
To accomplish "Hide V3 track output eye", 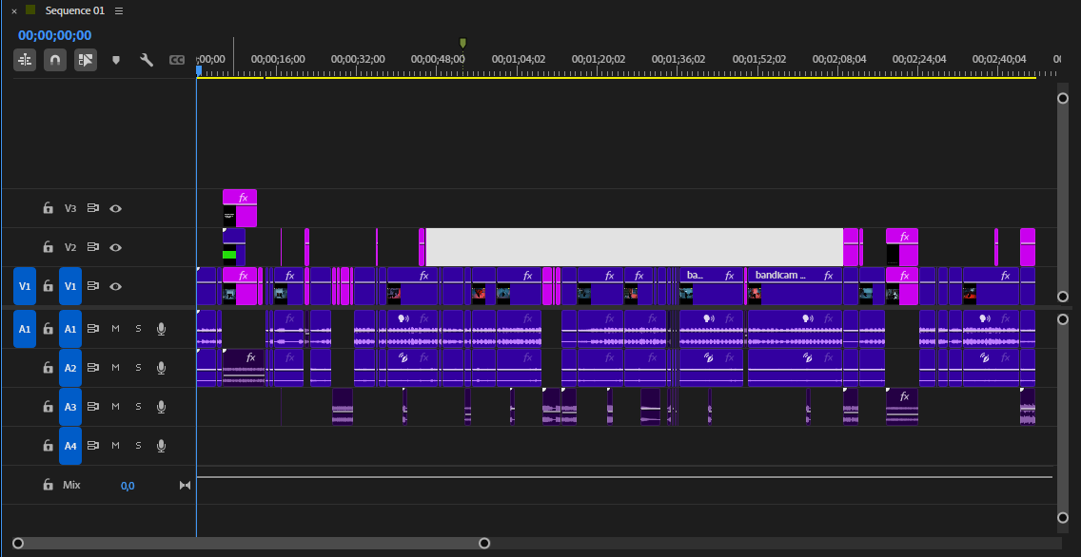I will (116, 208).
